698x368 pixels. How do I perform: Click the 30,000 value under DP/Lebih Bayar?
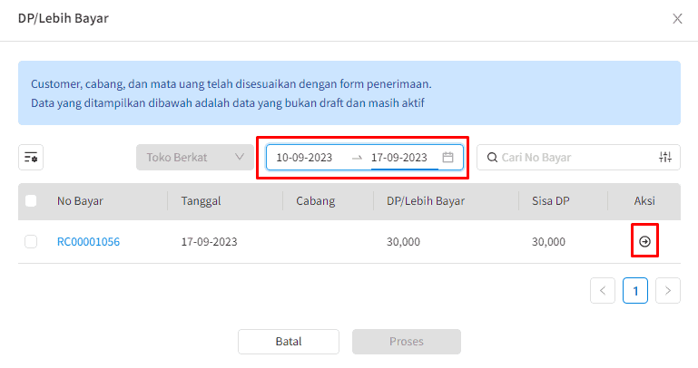(403, 242)
